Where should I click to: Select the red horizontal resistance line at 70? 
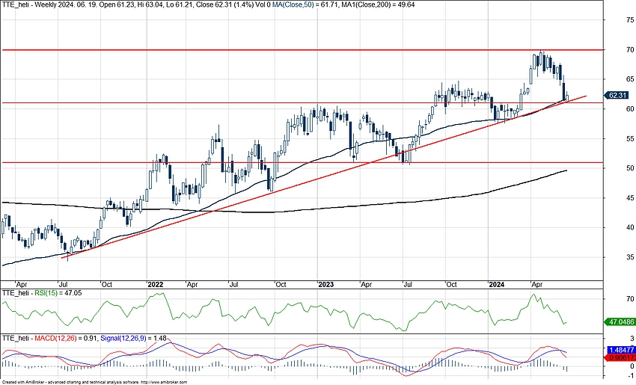click(x=302, y=50)
